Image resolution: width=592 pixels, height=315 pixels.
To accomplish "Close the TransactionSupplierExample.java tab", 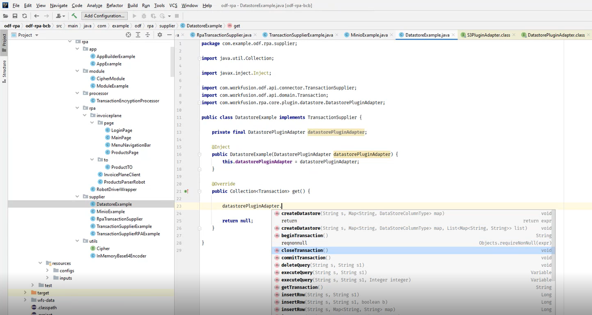I will click(337, 35).
